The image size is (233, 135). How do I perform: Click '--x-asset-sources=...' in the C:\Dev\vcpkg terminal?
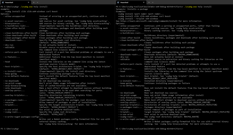click(x=15, y=21)
